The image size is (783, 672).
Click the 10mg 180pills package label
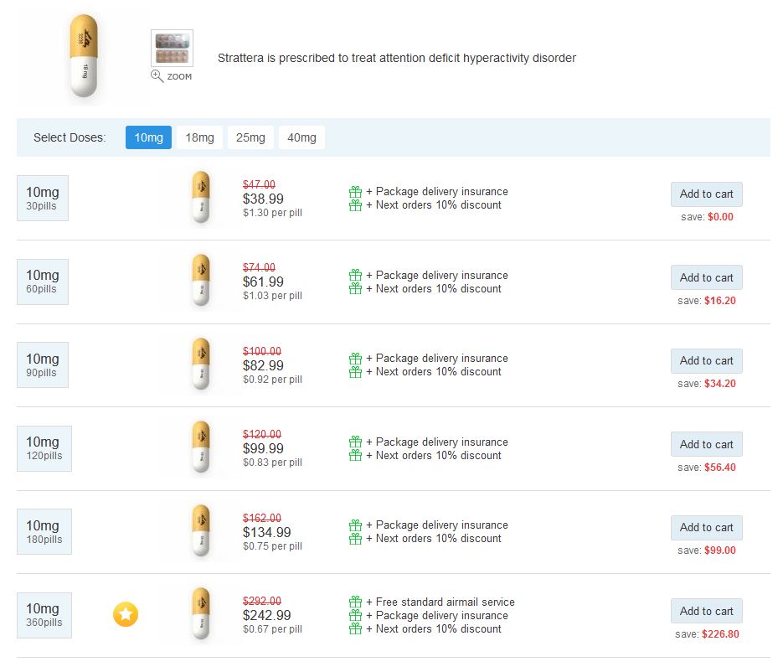pyautogui.click(x=44, y=531)
